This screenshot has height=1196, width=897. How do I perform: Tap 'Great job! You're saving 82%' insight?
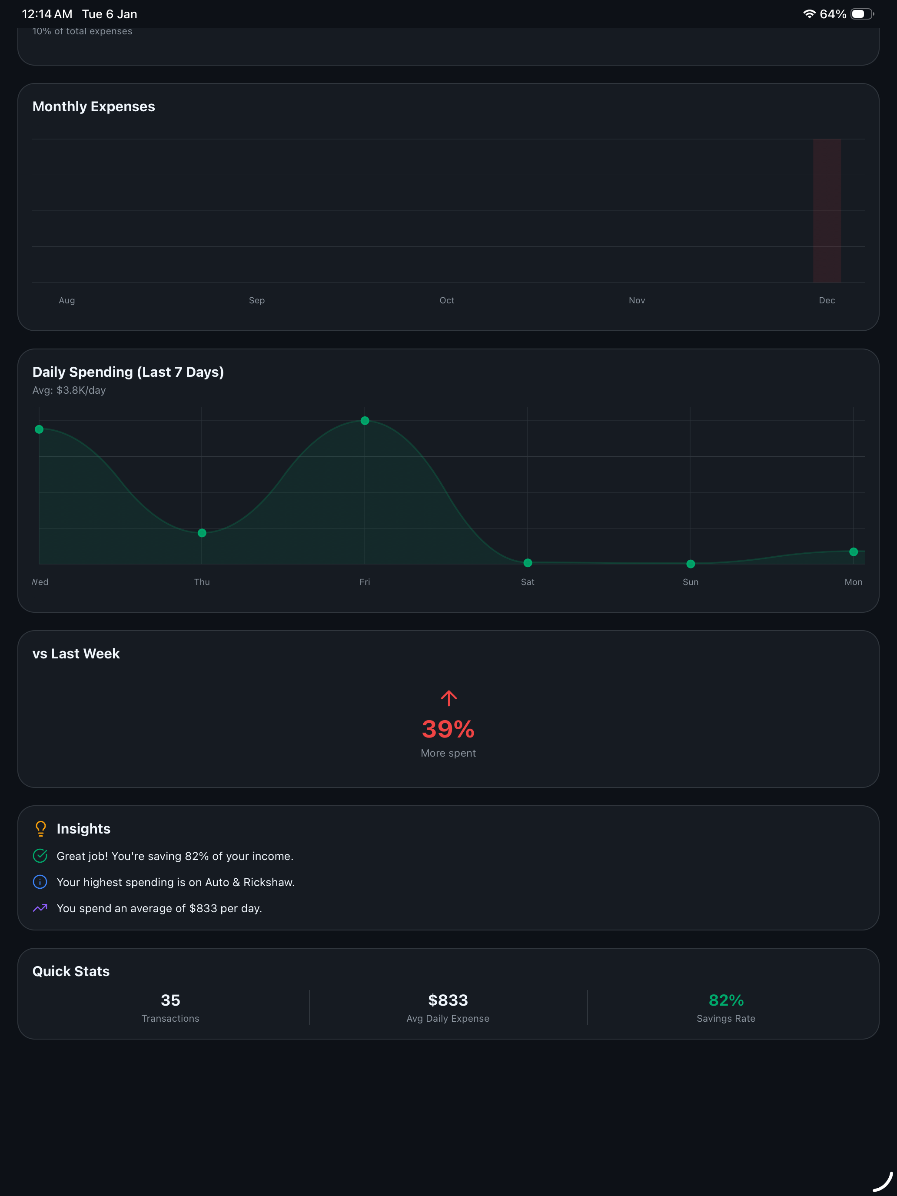click(175, 856)
